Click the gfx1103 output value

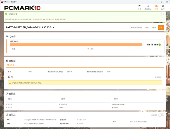tap(115, 107)
